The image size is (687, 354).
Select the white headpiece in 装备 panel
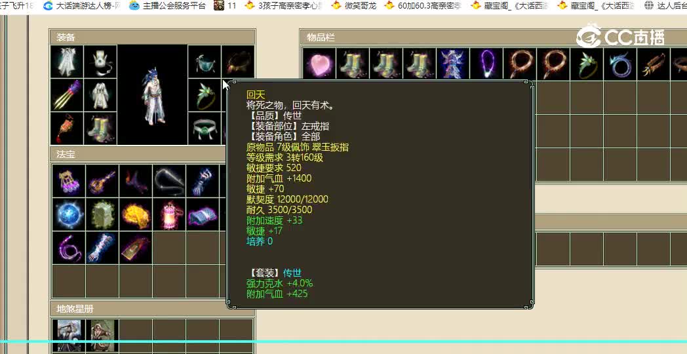click(x=100, y=62)
